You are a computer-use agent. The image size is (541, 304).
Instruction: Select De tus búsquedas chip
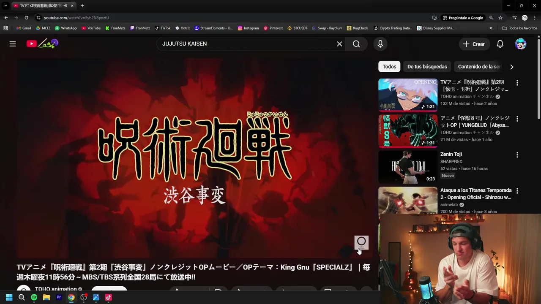coord(427,67)
